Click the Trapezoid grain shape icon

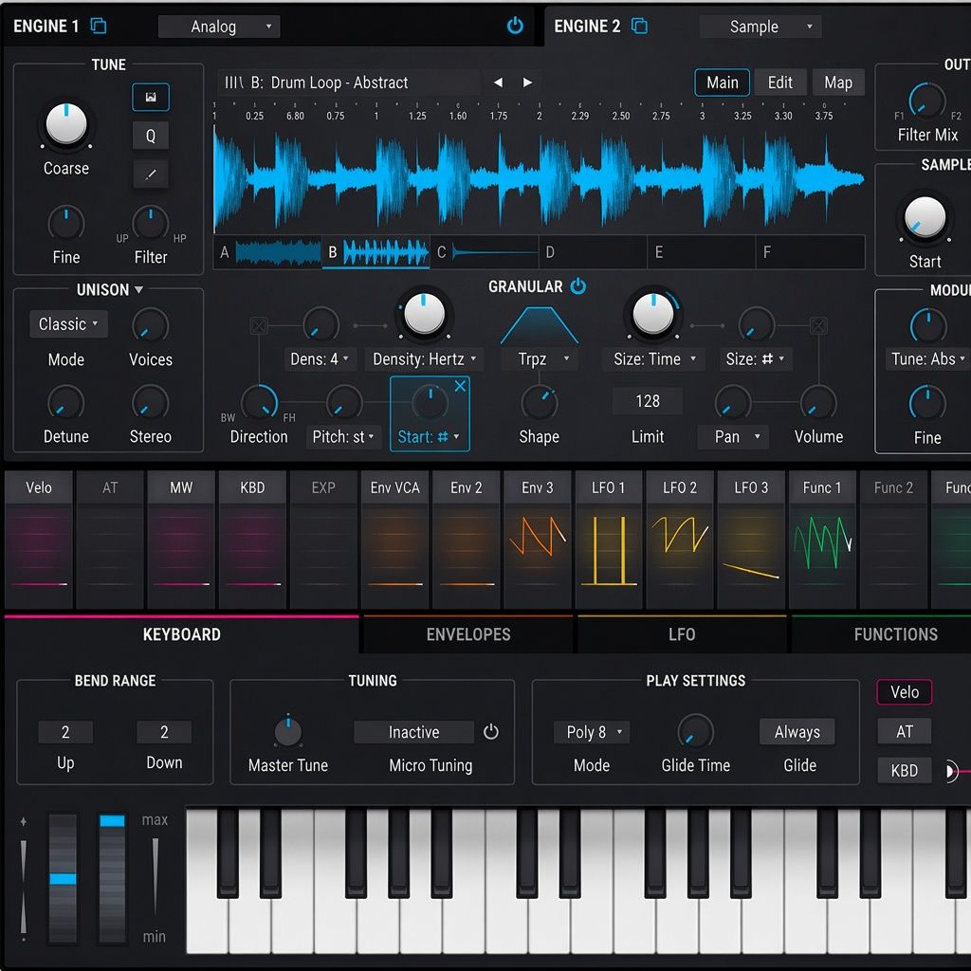(539, 326)
